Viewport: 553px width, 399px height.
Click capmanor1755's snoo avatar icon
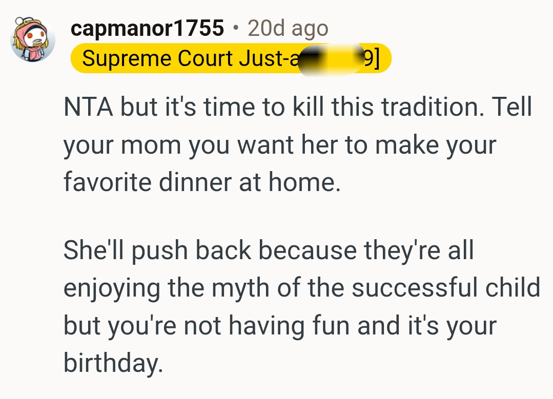click(33, 39)
